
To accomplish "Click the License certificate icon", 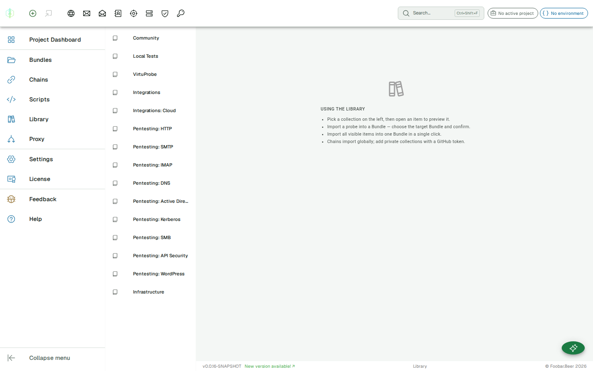I will point(11,179).
